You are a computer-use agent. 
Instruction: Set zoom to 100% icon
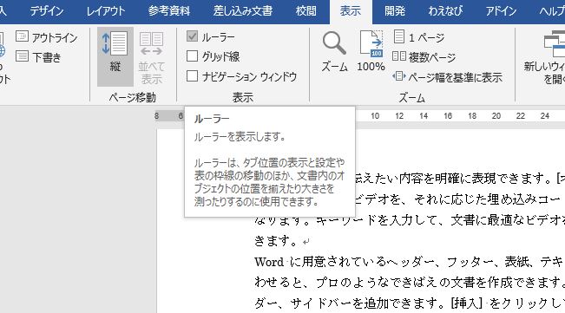coord(371,51)
